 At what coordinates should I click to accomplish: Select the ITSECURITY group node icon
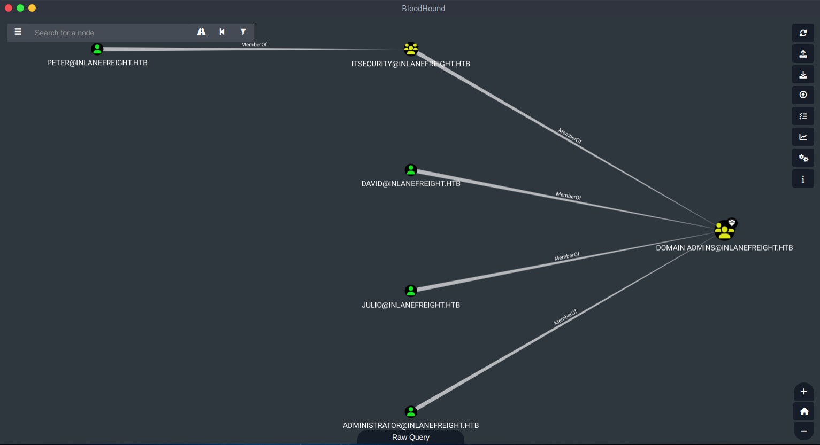pos(411,49)
